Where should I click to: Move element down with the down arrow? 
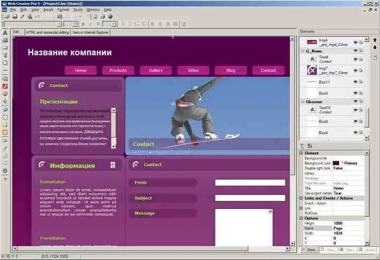pyautogui.click(x=375, y=47)
